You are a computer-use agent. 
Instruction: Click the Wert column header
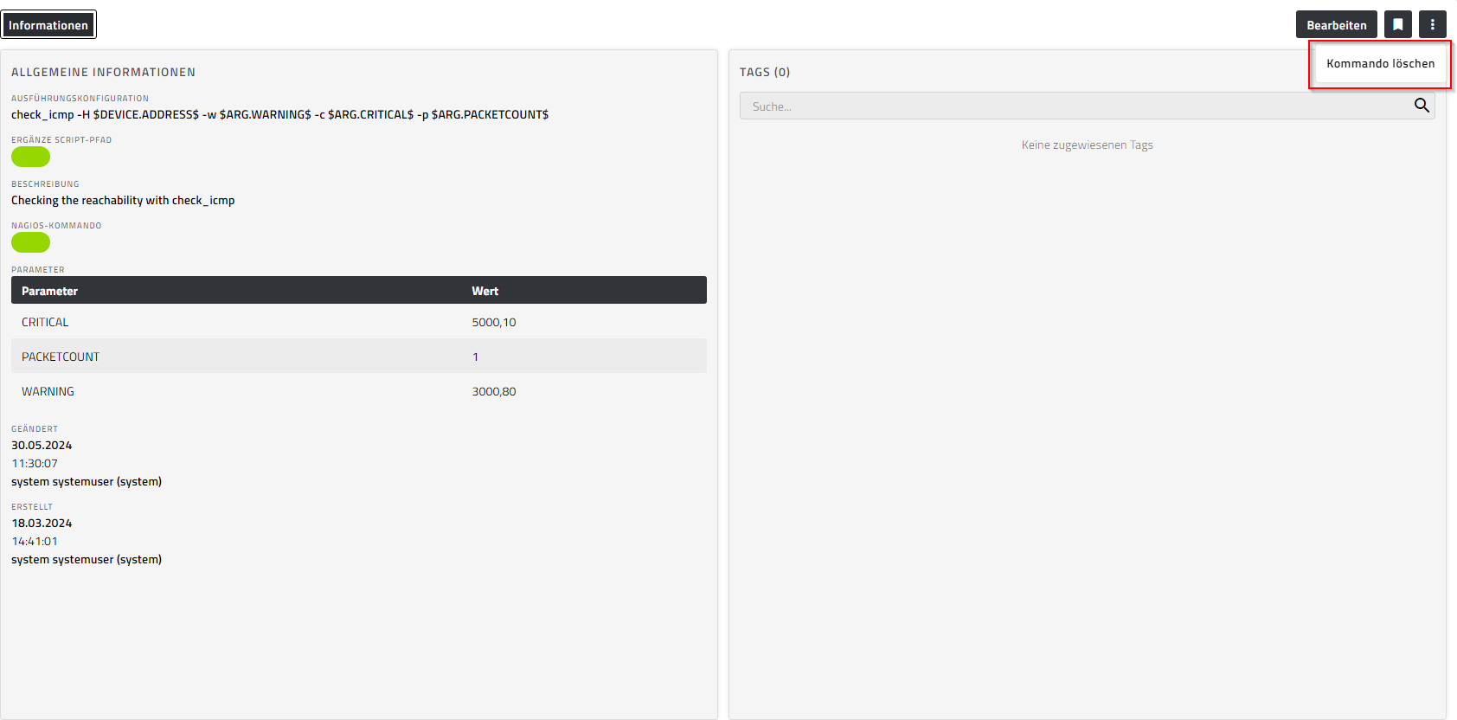coord(485,291)
